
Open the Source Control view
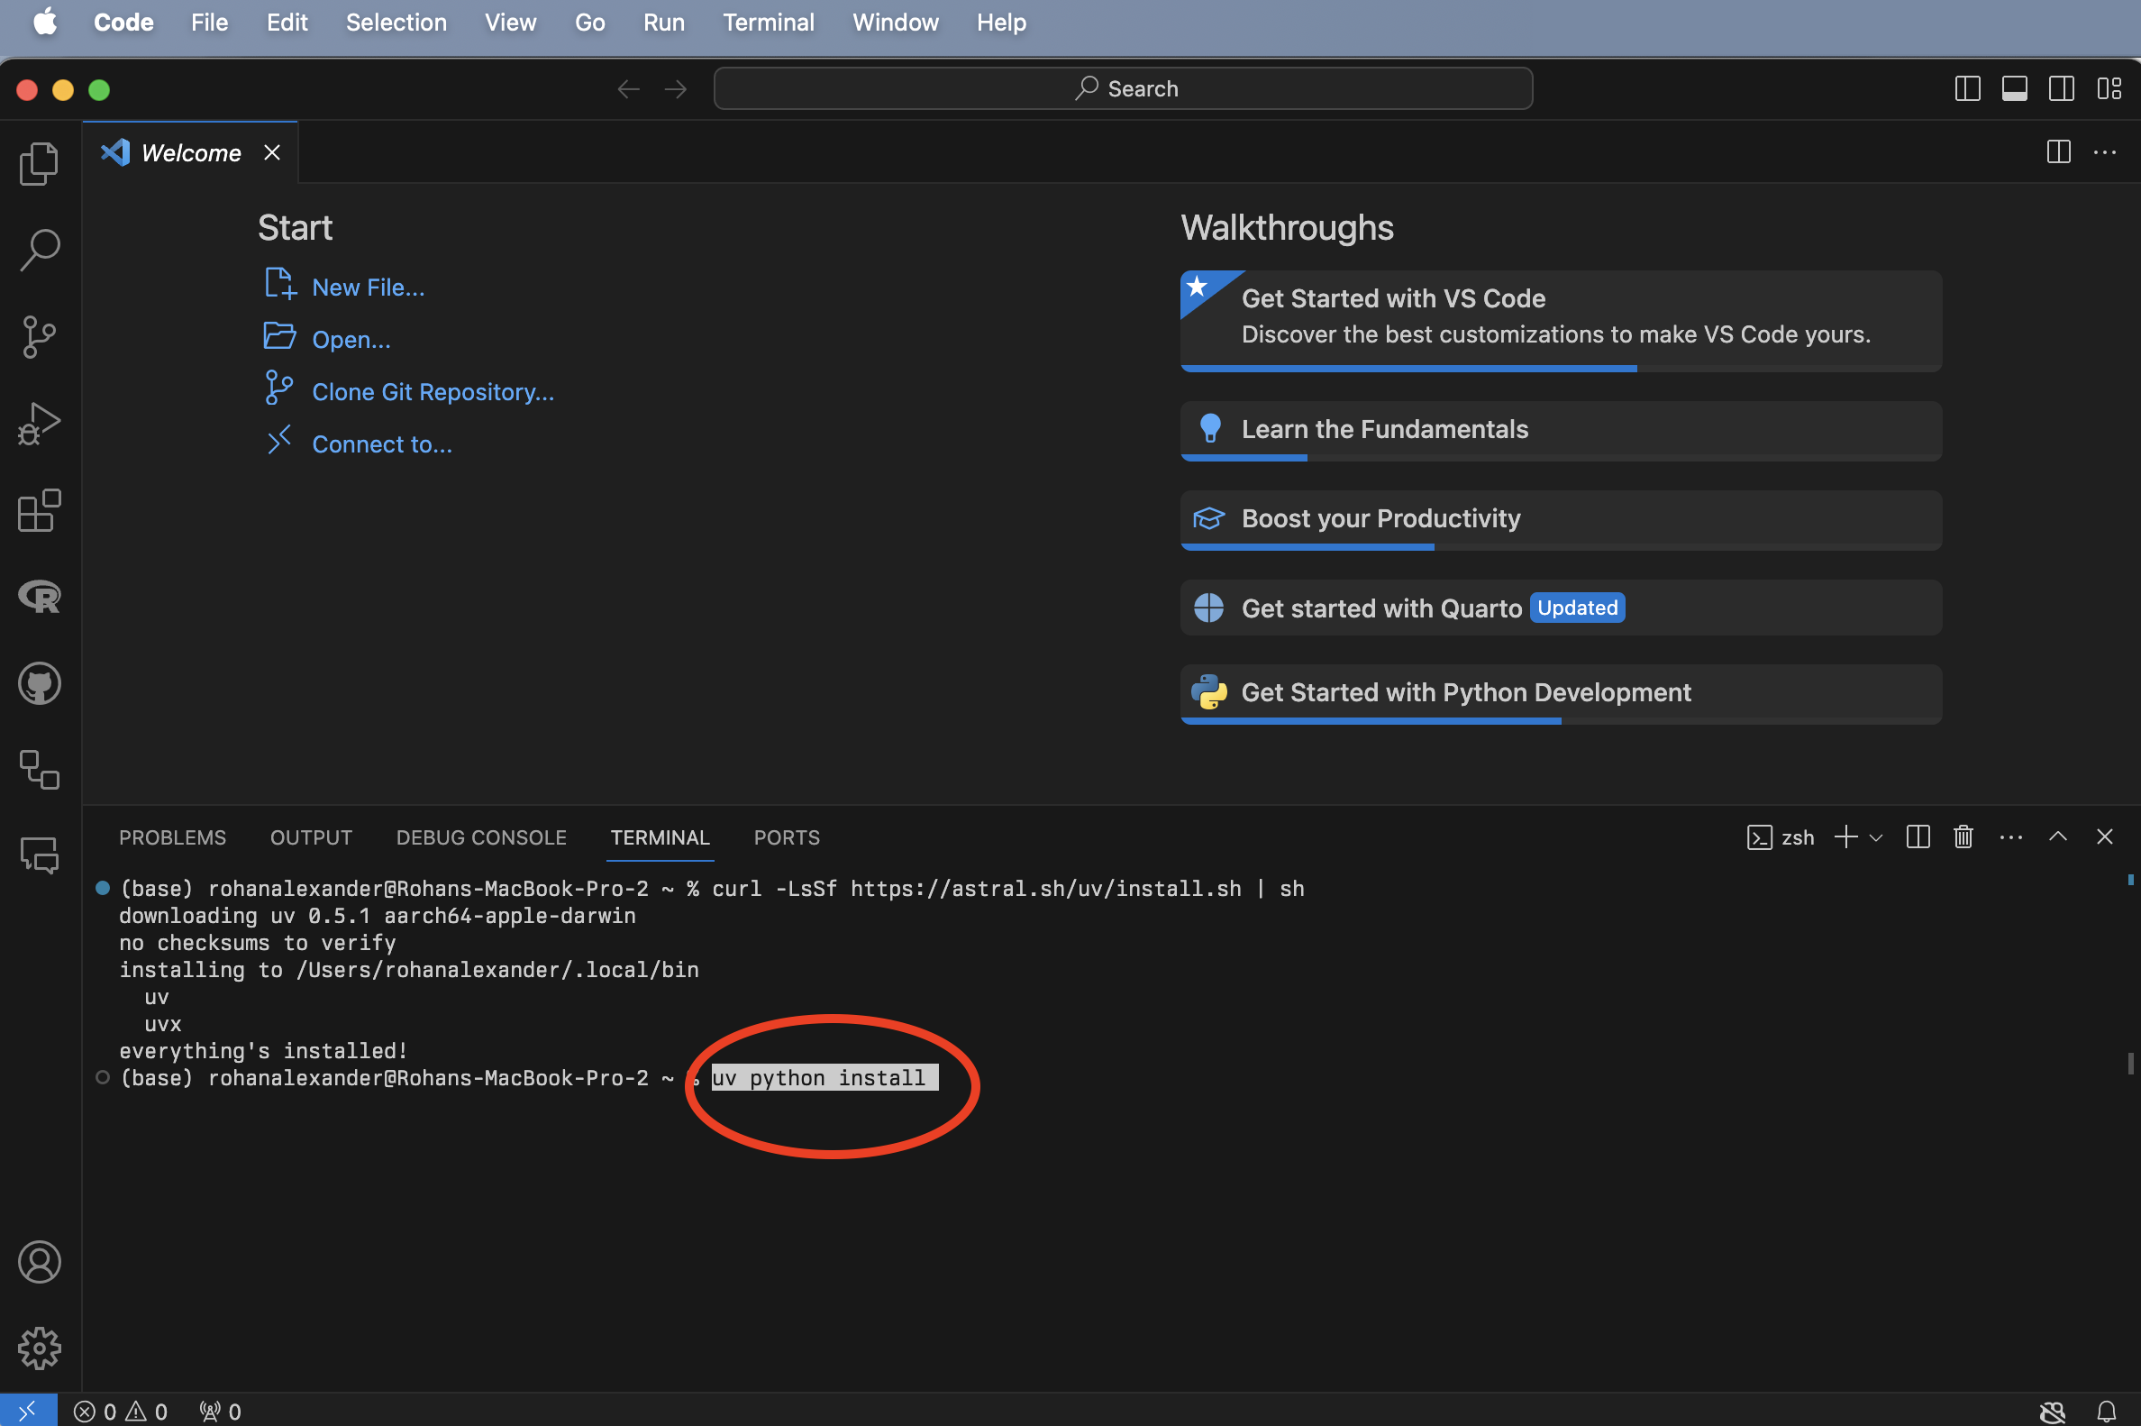click(x=39, y=337)
